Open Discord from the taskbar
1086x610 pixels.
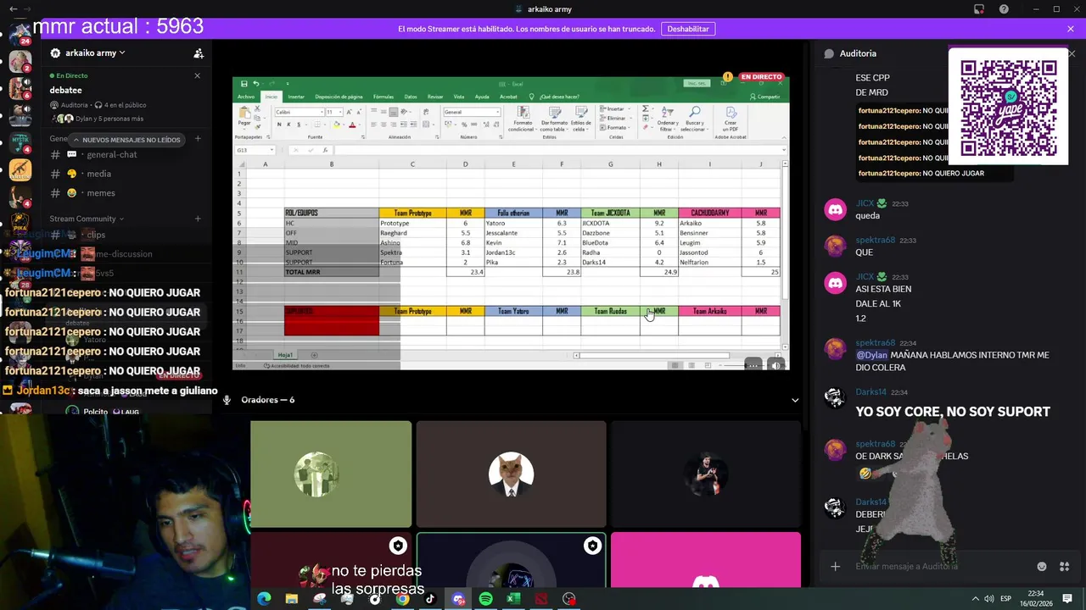coord(458,599)
